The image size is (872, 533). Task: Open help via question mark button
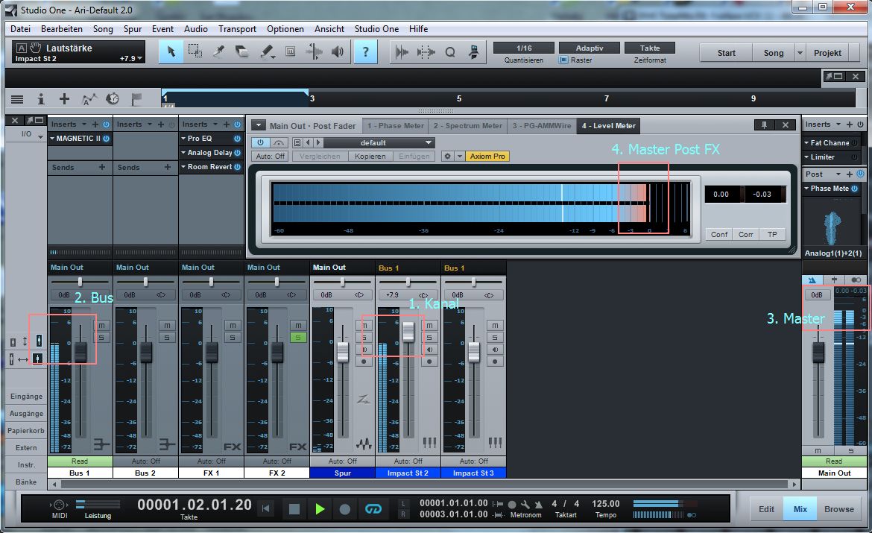click(x=365, y=51)
